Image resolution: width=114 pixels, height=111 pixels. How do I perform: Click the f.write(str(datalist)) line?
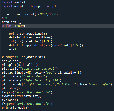[x=22, y=96]
